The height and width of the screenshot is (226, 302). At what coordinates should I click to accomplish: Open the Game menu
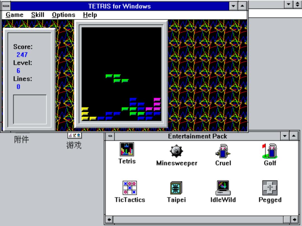15,15
